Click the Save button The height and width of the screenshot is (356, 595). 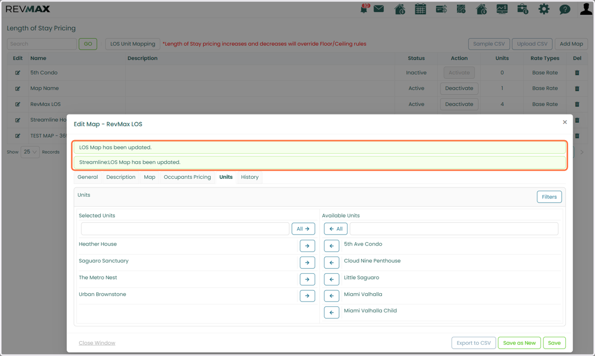(x=554, y=343)
